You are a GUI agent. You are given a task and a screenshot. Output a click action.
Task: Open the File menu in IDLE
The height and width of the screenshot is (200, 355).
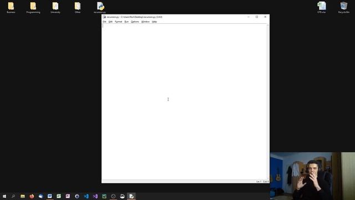pos(104,22)
